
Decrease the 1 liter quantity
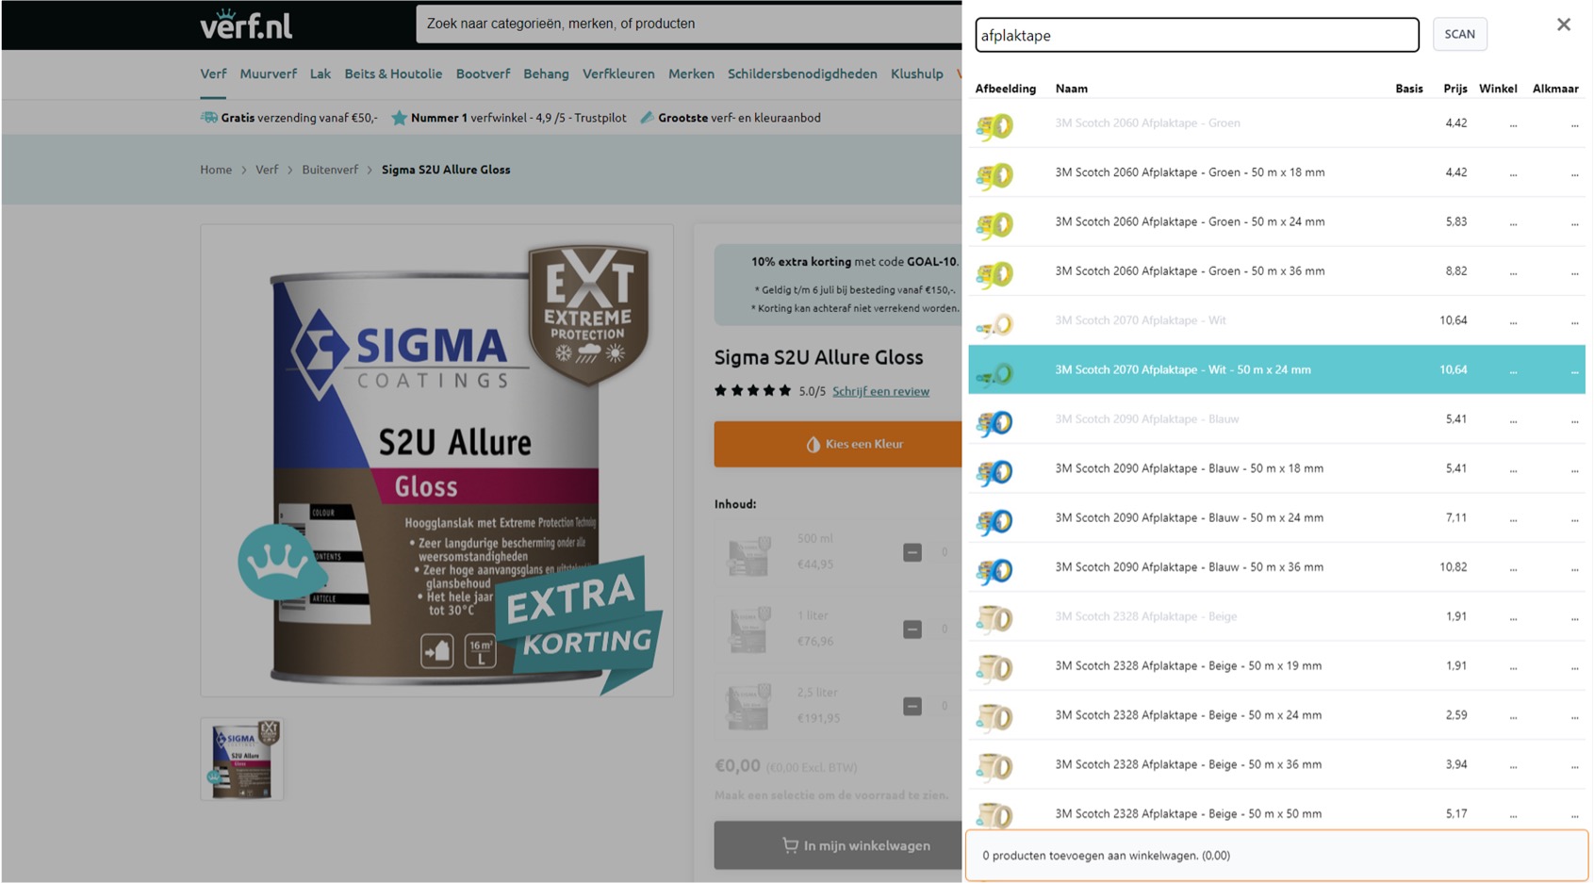pos(912,630)
